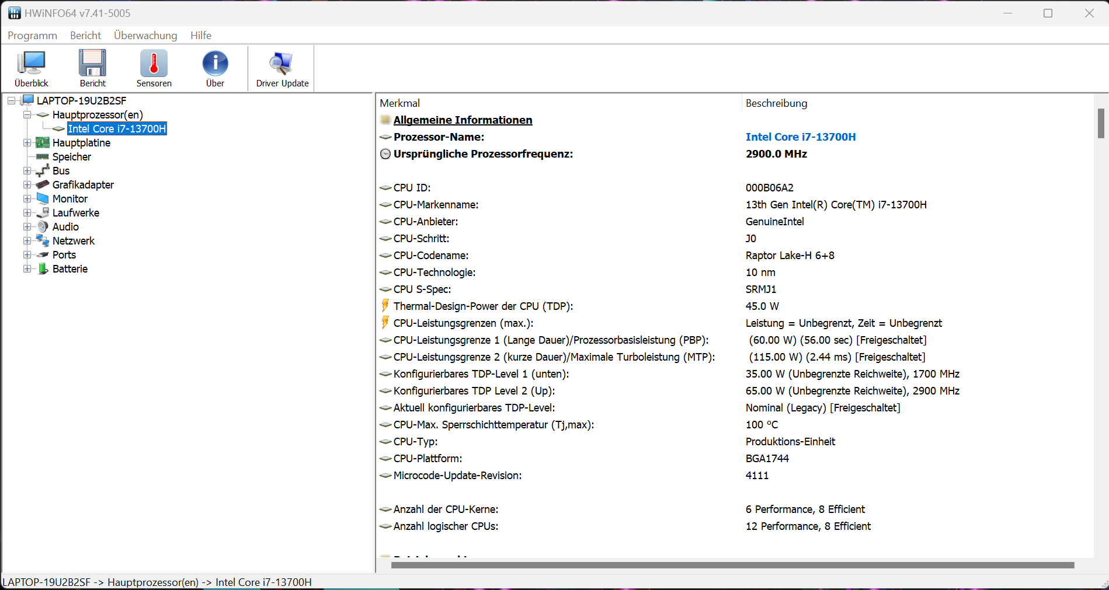1109x590 pixels.
Task: Select Intel Core i7-13700H in tree
Action: [x=117, y=128]
